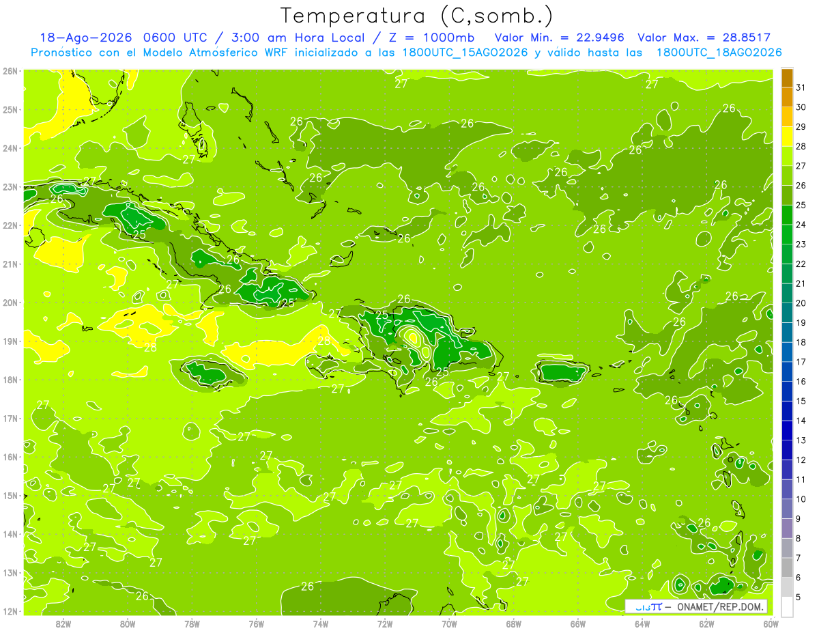
Task: Click the yellow swatch between 28 and 29
Action: 787,137
